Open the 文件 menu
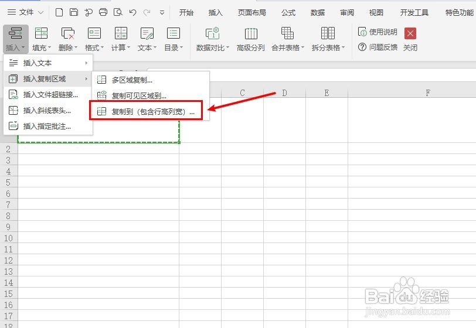 pos(26,12)
